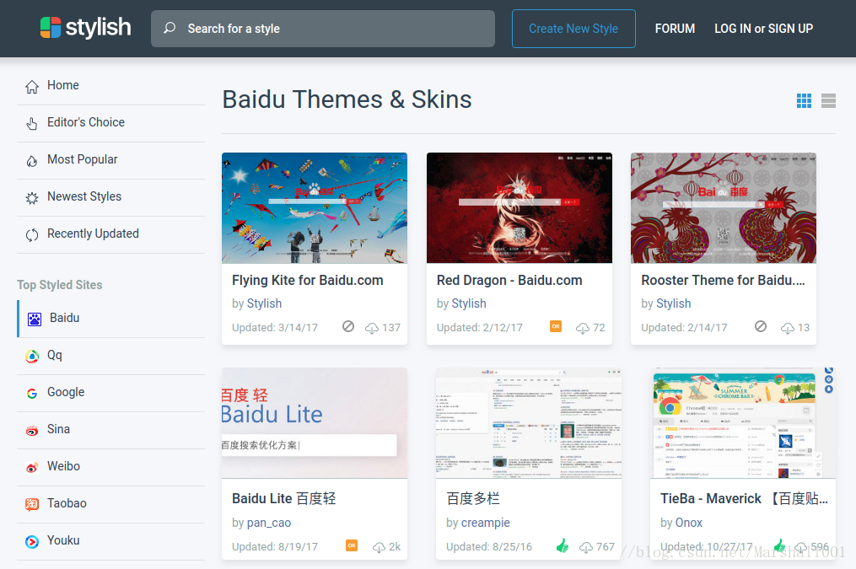Select Taobao in Top Styled Sites
This screenshot has height=569, width=856.
[x=110, y=504]
